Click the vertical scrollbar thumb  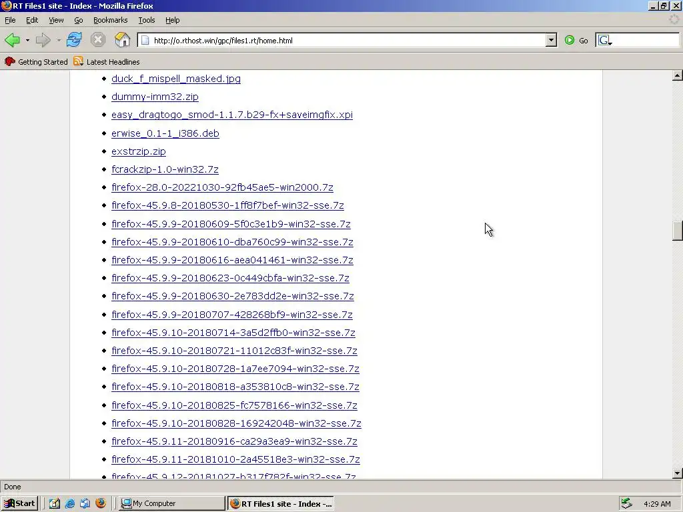coord(678,231)
